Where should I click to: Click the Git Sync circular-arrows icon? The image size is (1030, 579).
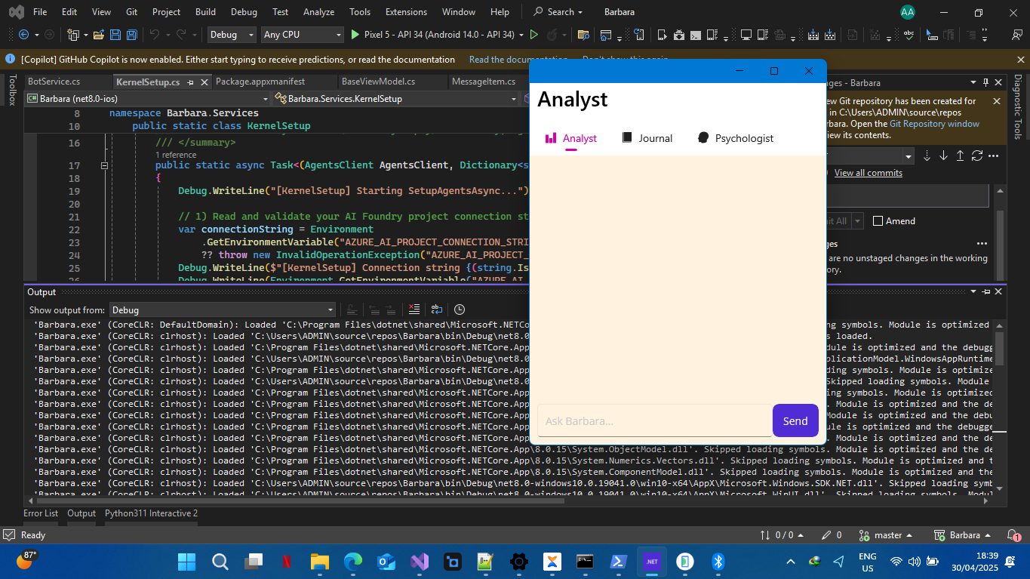pyautogui.click(x=976, y=156)
